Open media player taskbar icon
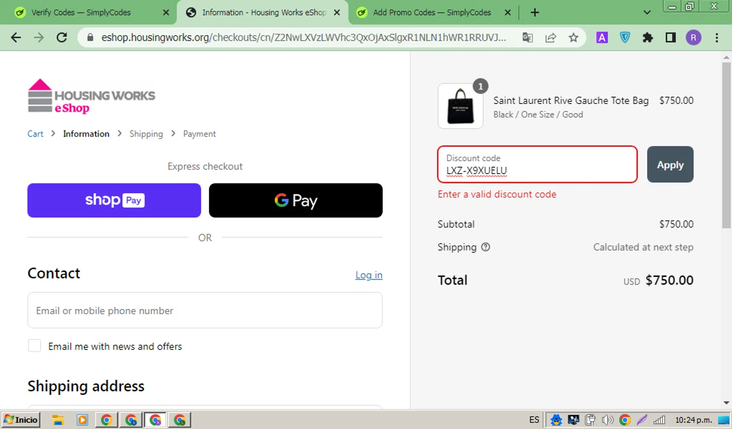The height and width of the screenshot is (429, 732). tap(82, 420)
